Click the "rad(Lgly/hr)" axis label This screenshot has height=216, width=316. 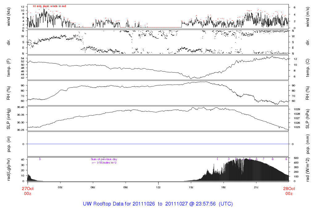[9, 169]
